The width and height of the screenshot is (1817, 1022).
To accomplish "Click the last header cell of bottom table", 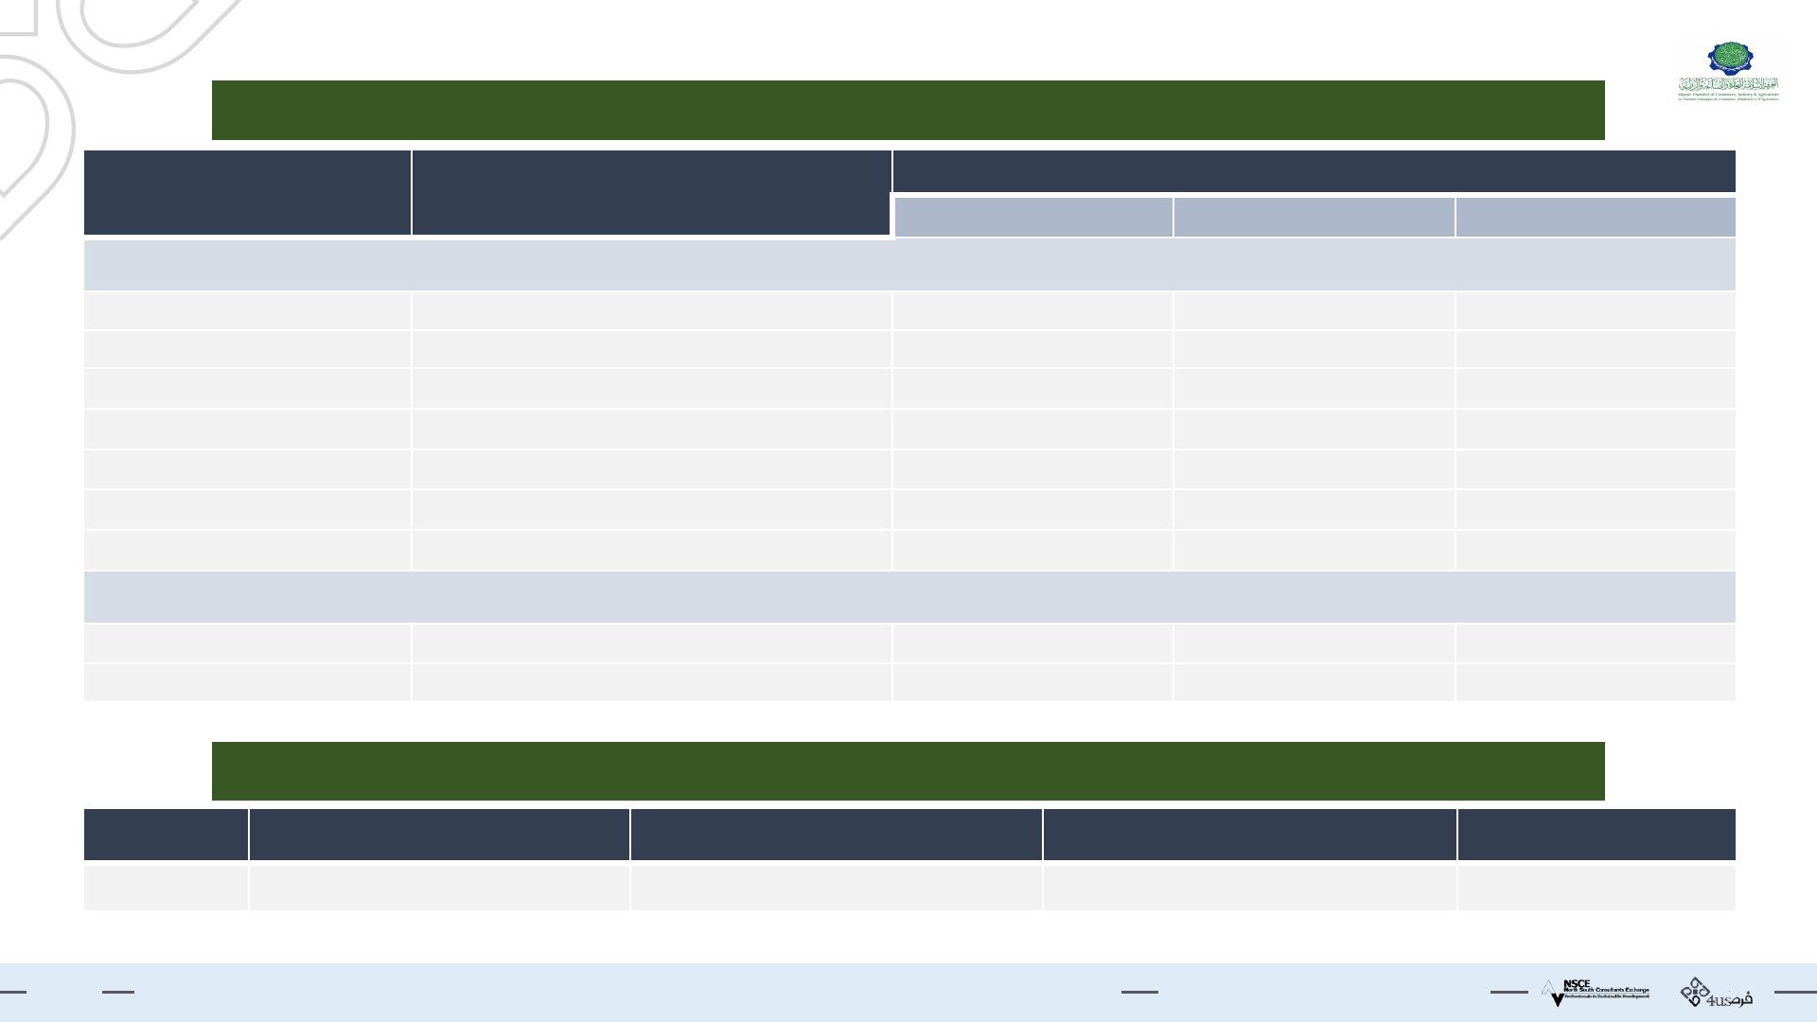I will (1596, 835).
